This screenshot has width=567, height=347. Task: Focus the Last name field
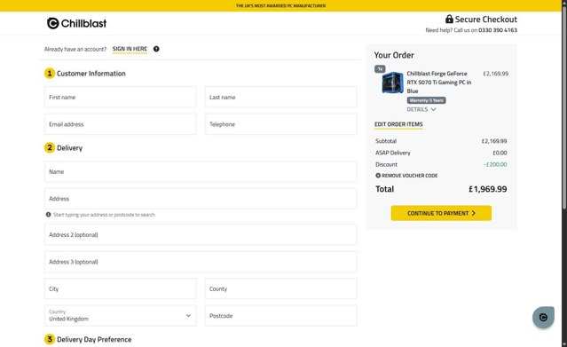click(x=280, y=97)
